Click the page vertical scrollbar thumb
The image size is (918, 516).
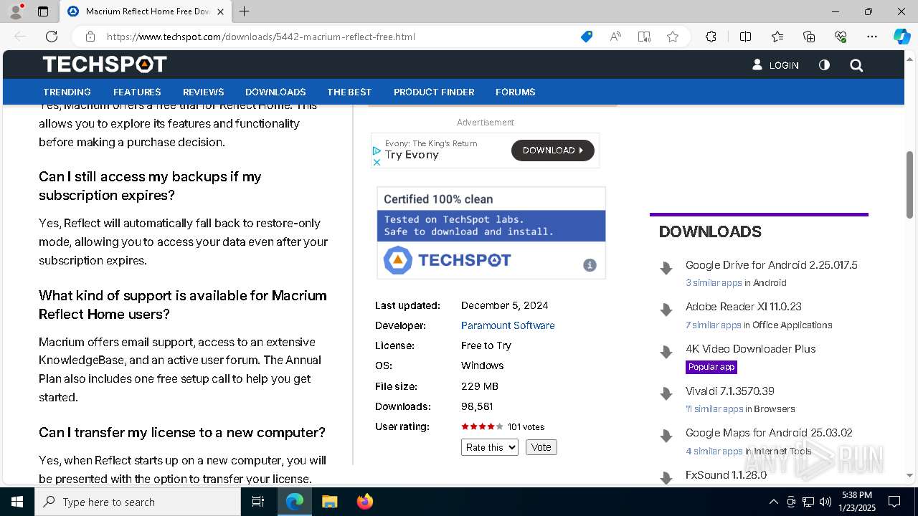(909, 183)
